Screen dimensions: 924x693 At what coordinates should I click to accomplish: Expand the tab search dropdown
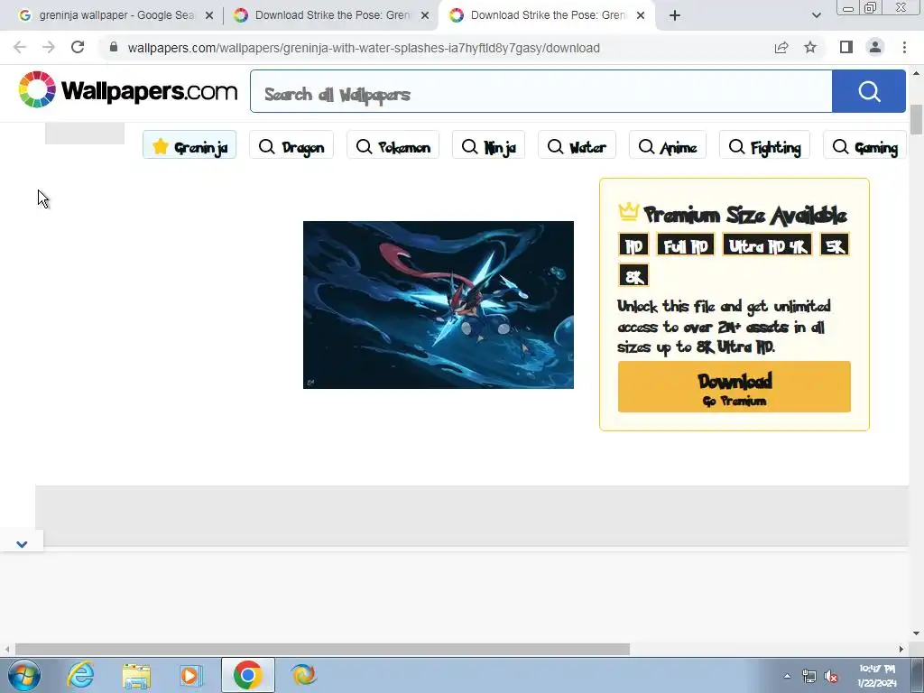click(816, 15)
